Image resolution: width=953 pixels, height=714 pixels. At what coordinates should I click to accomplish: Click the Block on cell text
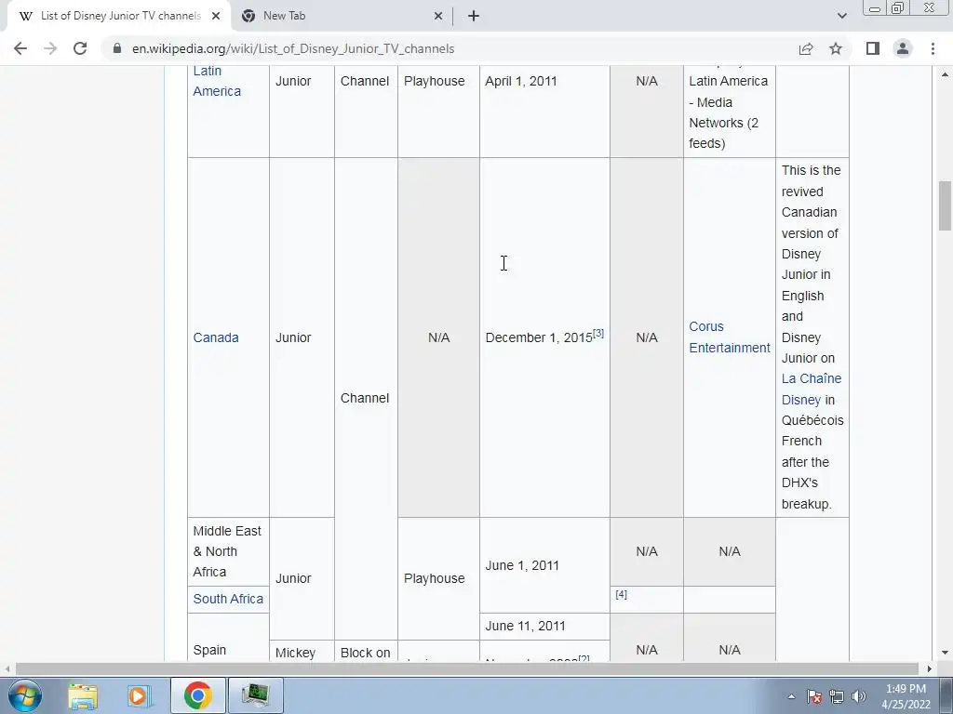[x=365, y=653]
